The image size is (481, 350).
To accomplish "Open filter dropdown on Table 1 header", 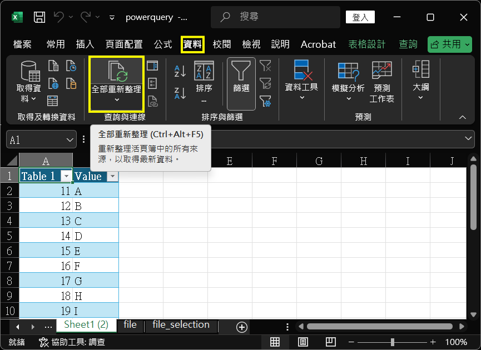I will coord(67,176).
